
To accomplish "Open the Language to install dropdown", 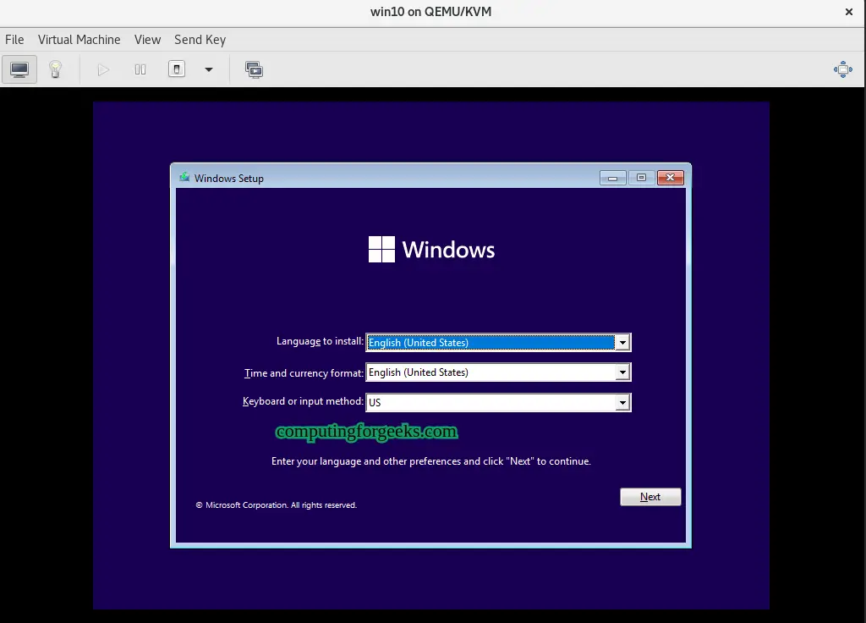I will pos(623,342).
